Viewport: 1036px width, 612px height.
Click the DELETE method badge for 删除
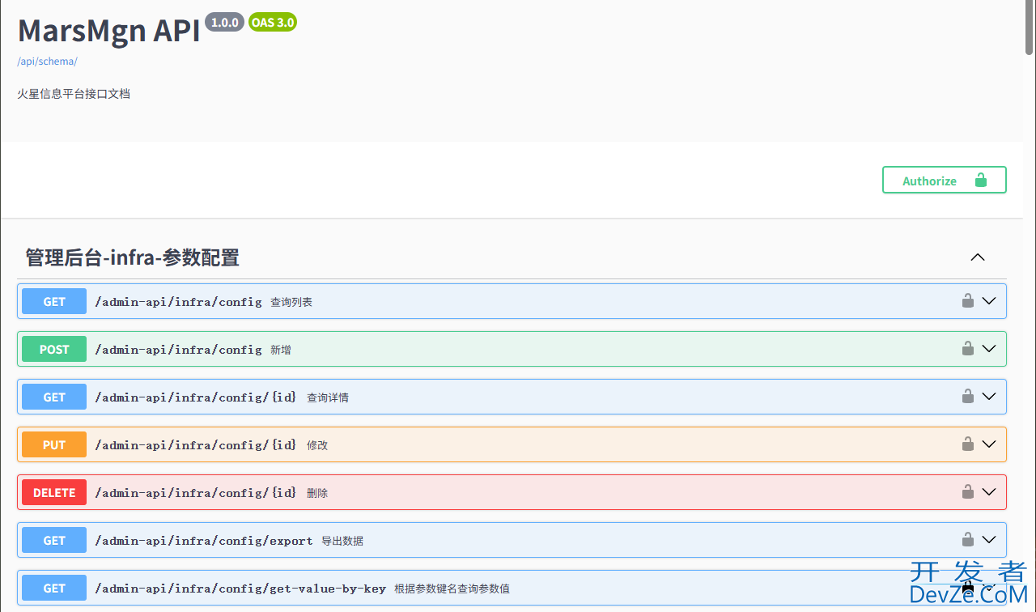click(x=54, y=493)
